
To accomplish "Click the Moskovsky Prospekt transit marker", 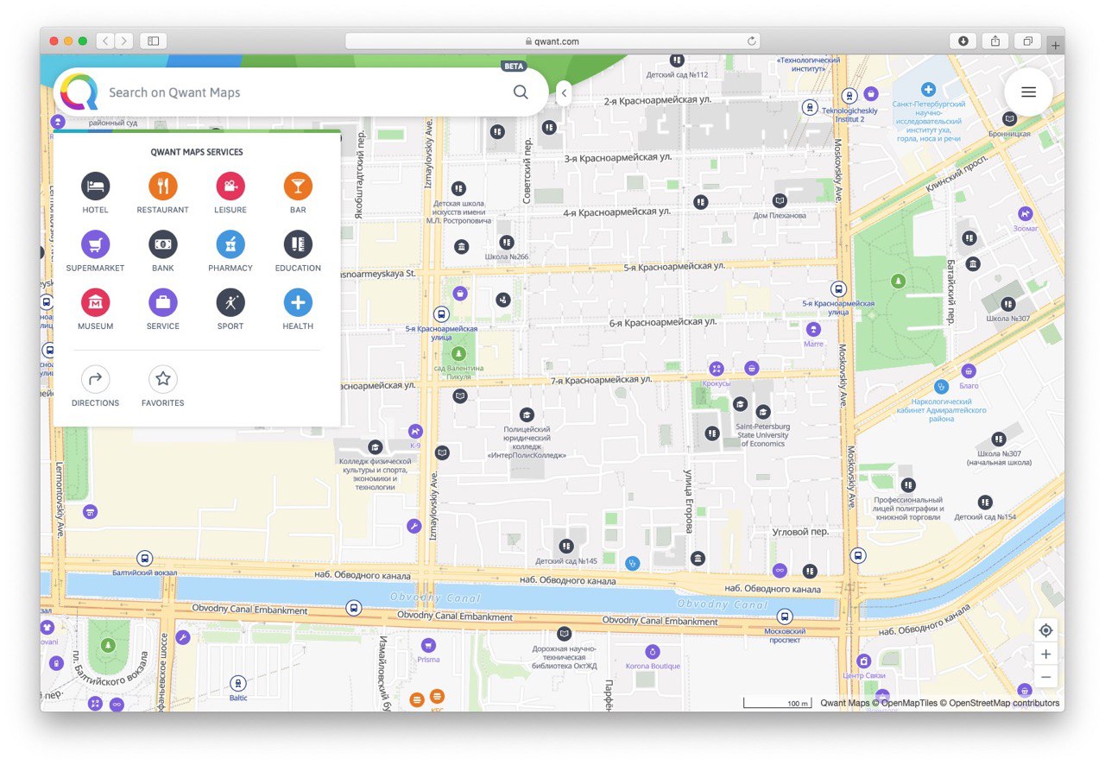I will [x=784, y=616].
